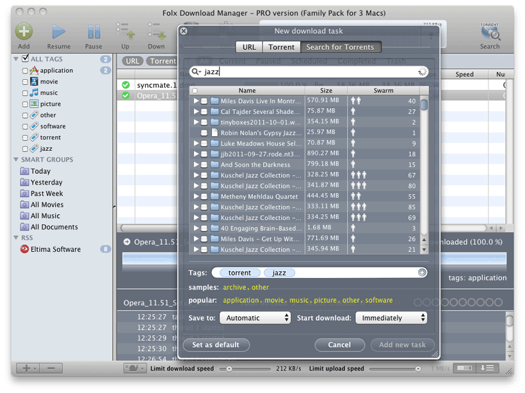Click the torrent tag token in Tags field

point(239,273)
